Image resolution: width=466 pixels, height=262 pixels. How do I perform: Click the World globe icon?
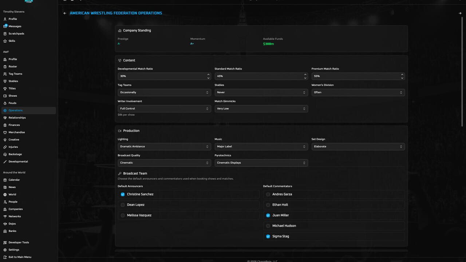(5, 194)
